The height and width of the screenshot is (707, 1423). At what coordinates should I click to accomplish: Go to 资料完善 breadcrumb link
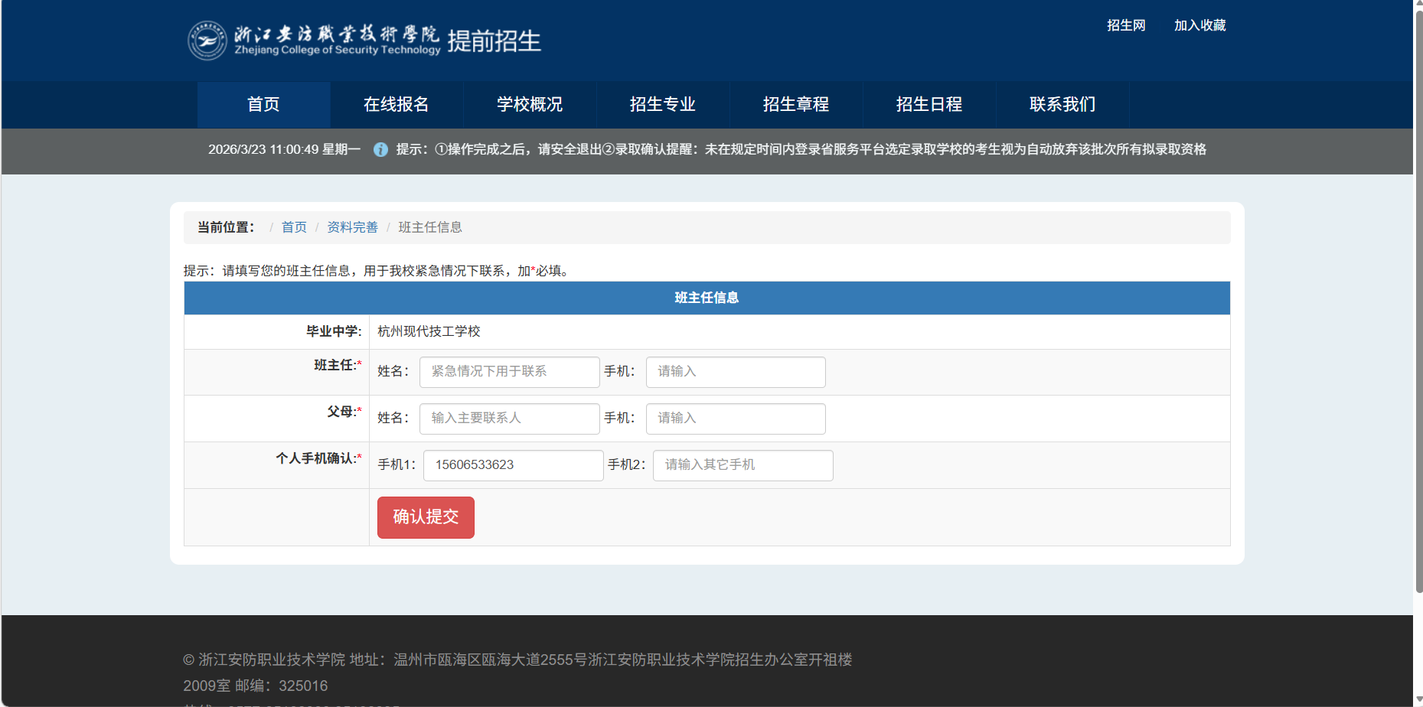tap(352, 227)
